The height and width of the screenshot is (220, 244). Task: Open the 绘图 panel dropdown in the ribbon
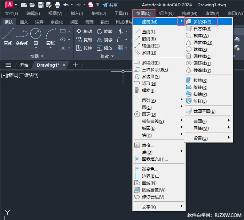coord(37,56)
